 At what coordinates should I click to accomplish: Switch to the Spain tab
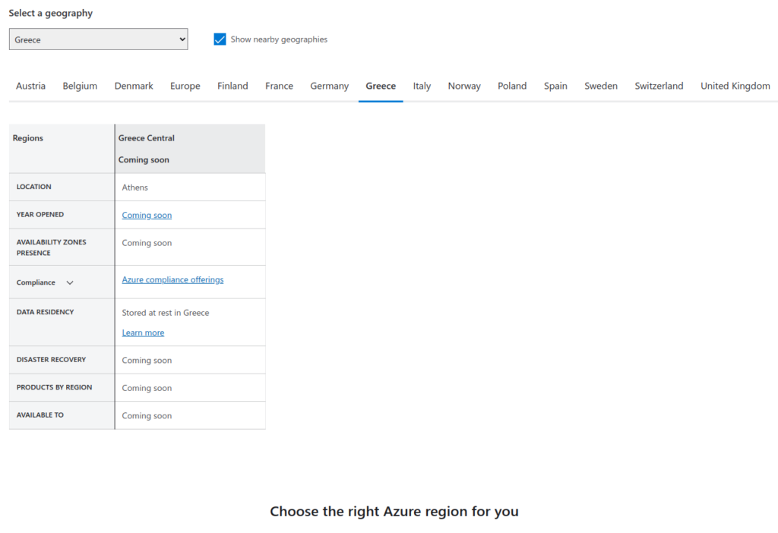[x=555, y=86]
